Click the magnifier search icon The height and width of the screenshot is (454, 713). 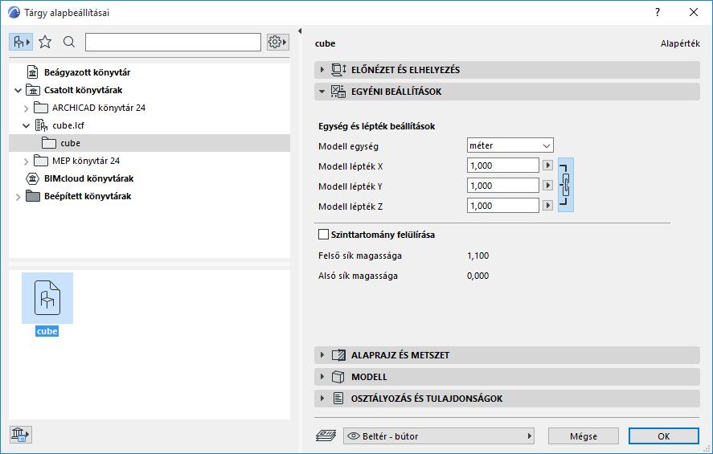69,42
